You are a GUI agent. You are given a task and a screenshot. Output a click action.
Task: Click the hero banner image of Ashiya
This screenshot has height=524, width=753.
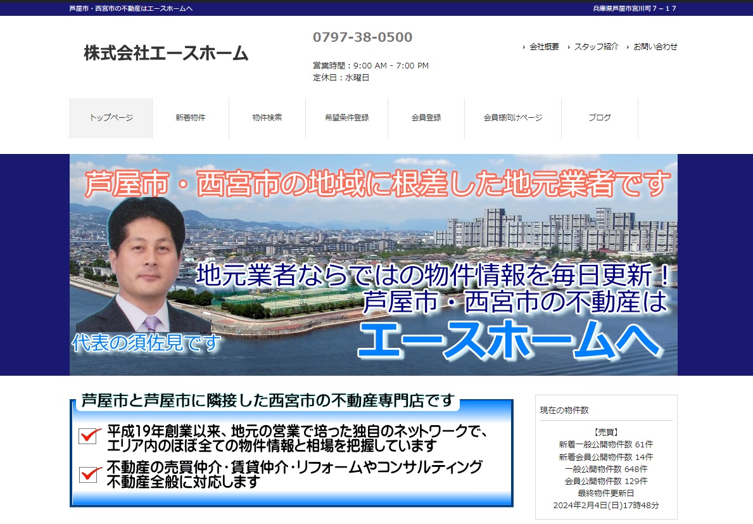pos(374,265)
